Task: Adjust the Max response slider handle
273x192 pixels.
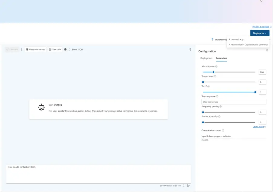Action: pos(213,72)
